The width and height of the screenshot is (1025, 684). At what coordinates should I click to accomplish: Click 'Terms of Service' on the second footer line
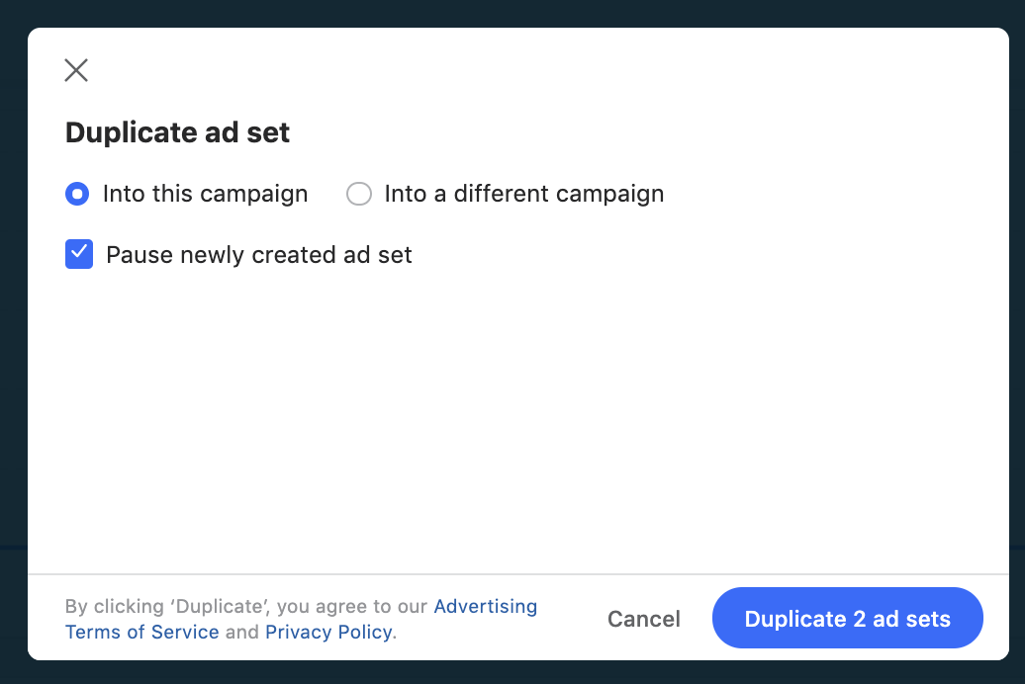pos(141,632)
